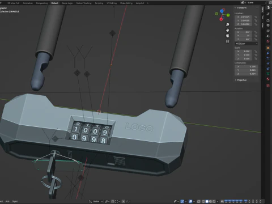This screenshot has height=204, width=272.
Task: Switch to the Motion Tracking workspace tab
Action: click(x=84, y=3)
